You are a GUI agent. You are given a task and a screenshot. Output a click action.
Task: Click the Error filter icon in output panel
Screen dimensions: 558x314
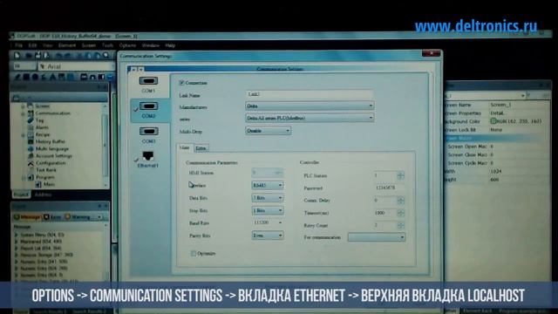coord(46,217)
